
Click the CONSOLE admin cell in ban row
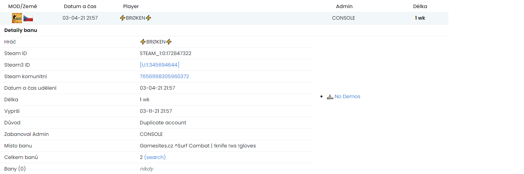(343, 18)
